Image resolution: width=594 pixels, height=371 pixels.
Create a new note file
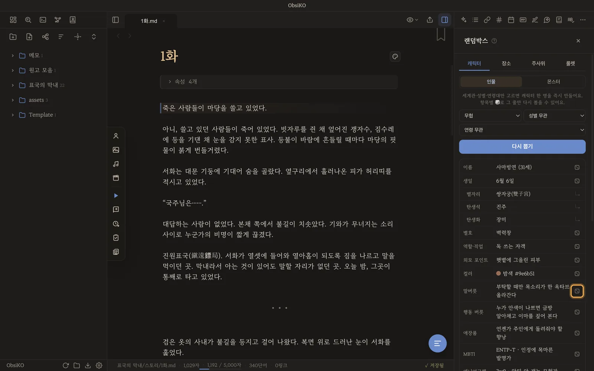(x=29, y=37)
